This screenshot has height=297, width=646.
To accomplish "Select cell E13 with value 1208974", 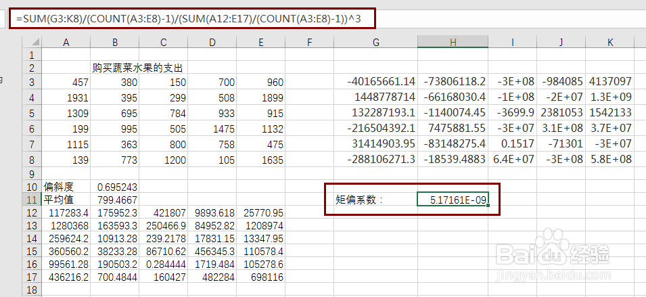I will coord(261,226).
